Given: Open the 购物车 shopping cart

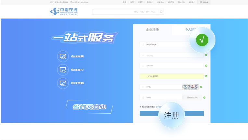Looking at the screenshot, I should point(204,2).
